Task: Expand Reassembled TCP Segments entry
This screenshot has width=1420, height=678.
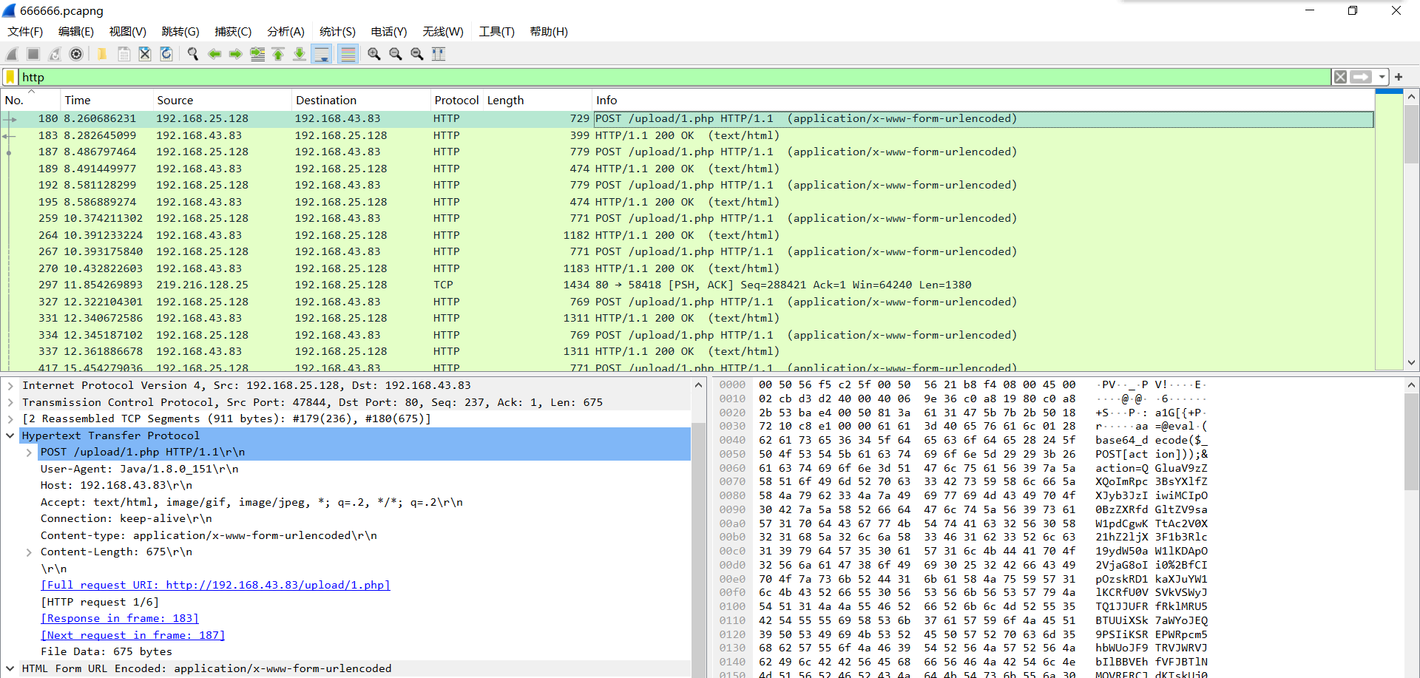Action: click(10, 418)
